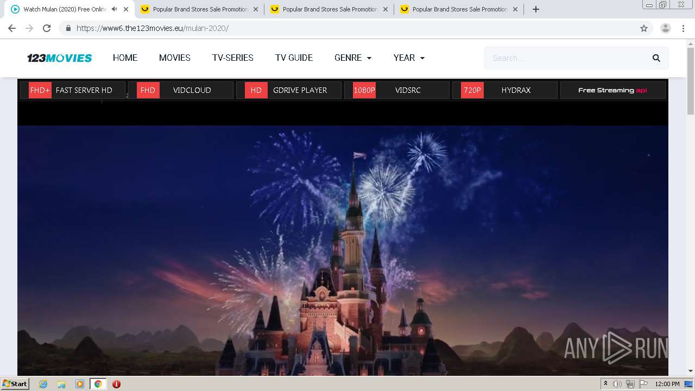
Task: Expand the YEAR dropdown
Action: click(x=409, y=58)
